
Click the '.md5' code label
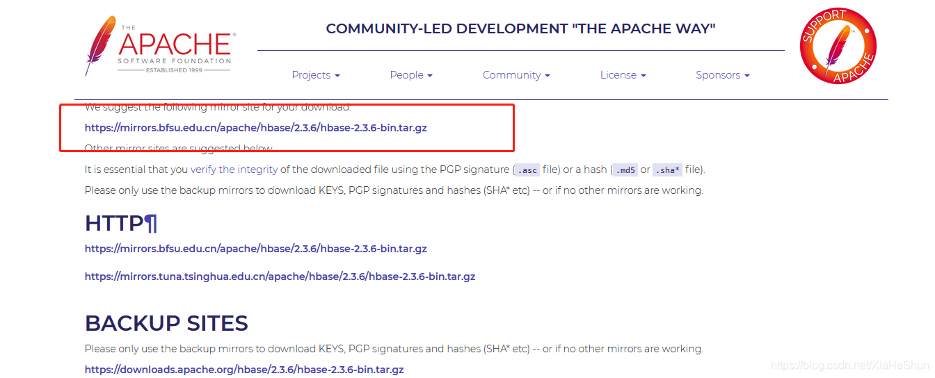point(624,170)
